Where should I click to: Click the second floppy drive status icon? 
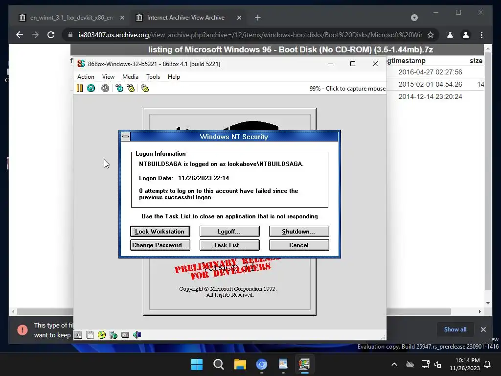tap(90, 335)
